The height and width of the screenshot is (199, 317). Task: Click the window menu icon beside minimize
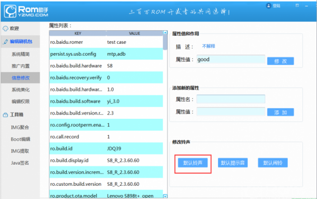pyautogui.click(x=297, y=6)
